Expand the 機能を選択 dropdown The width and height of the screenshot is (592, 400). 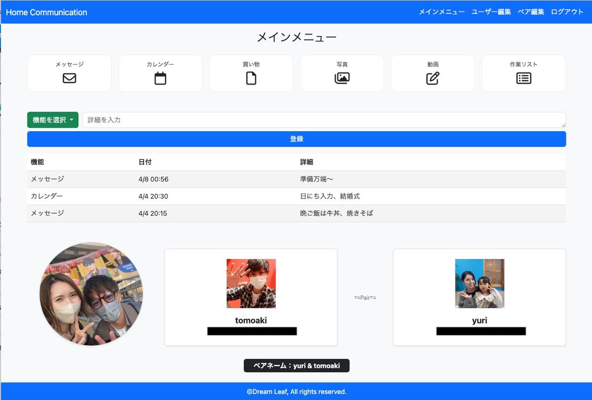pyautogui.click(x=53, y=120)
